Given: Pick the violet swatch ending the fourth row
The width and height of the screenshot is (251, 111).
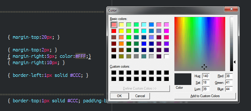Looking at the screenshot, I should pos(166,44).
